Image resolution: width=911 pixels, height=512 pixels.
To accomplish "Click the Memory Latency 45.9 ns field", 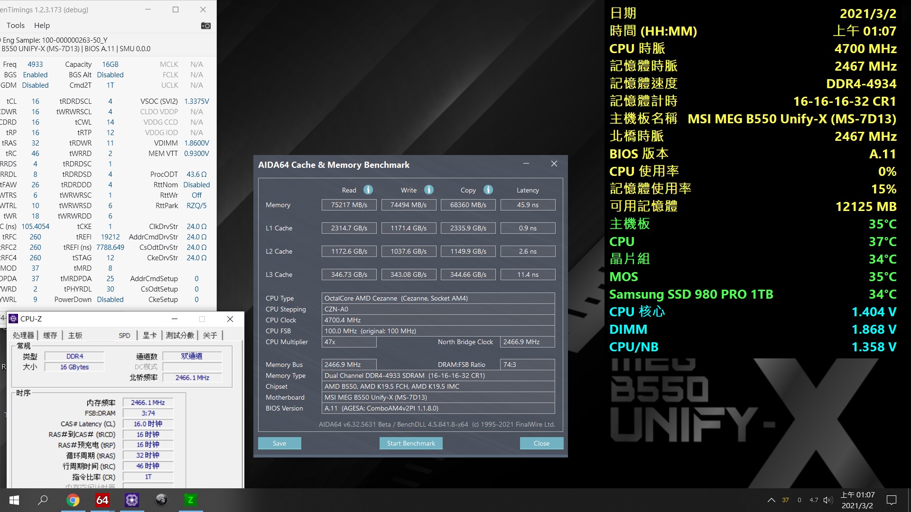I will point(528,205).
